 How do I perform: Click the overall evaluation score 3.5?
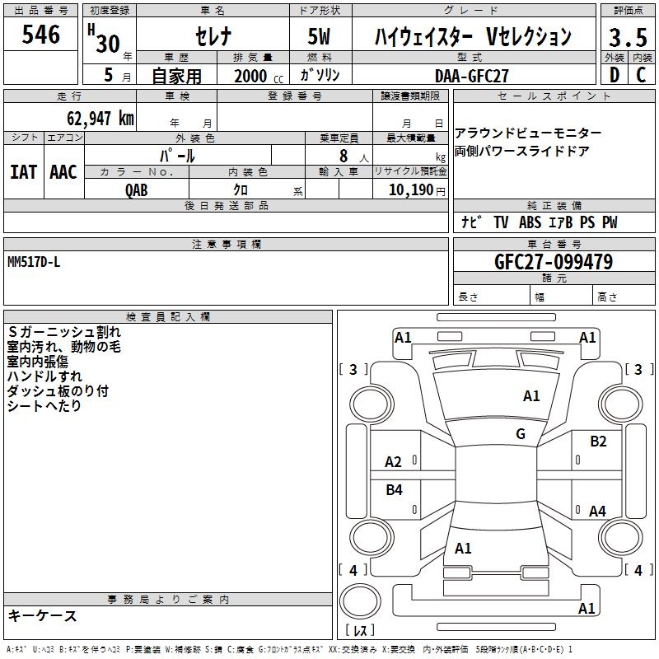627,38
